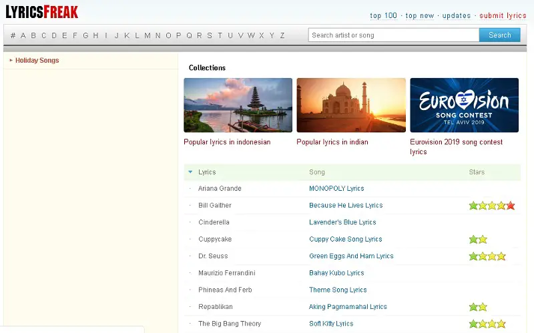Open the Indonesian temple collection thumbnail
Image resolution: width=534 pixels, height=333 pixels.
(x=238, y=105)
